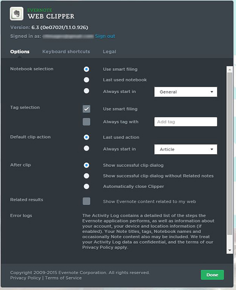Switch to the Options tab

pos(20,52)
